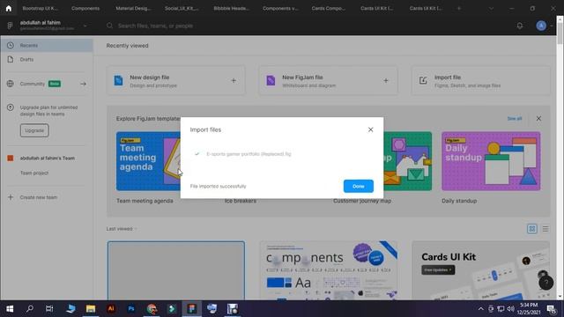Open Figma taskbar icon
This screenshot has height=317, width=564.
192,309
